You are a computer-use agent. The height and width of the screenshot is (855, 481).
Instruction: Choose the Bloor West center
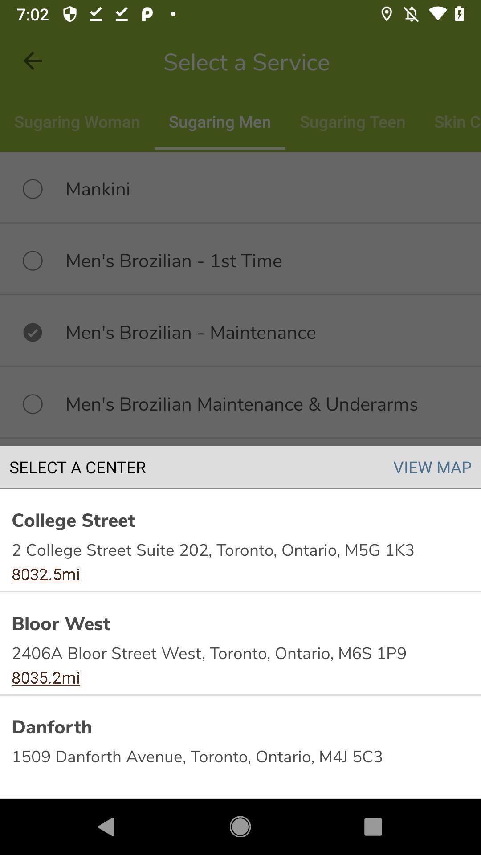[x=240, y=643]
